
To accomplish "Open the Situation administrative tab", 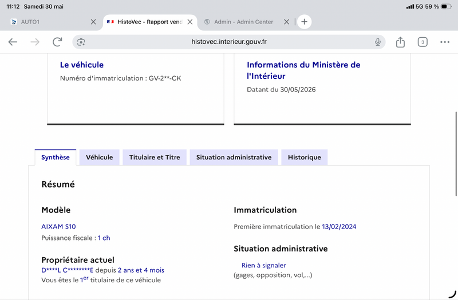I will tap(234, 158).
